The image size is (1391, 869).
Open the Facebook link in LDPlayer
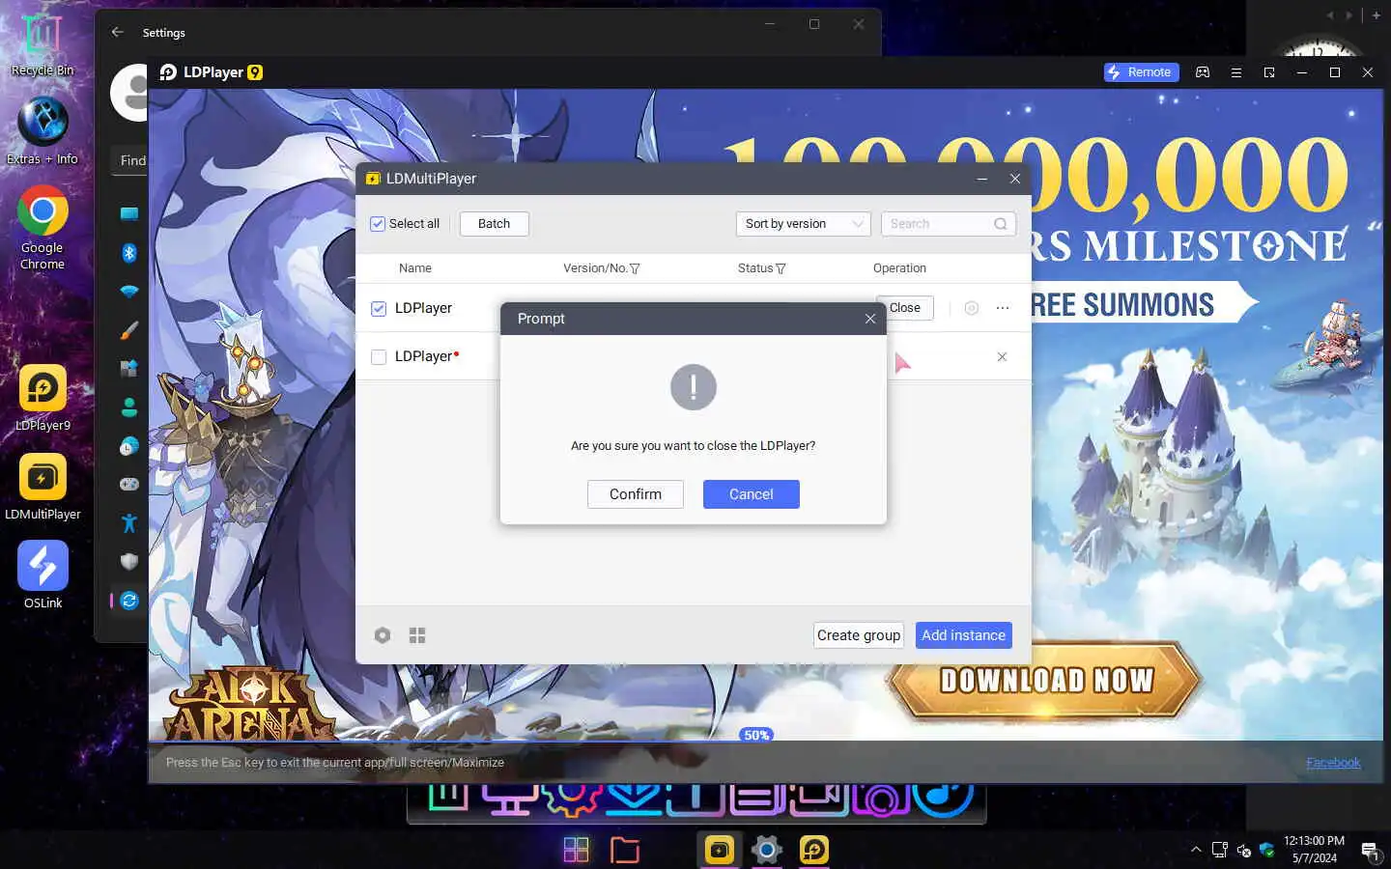pos(1333,763)
